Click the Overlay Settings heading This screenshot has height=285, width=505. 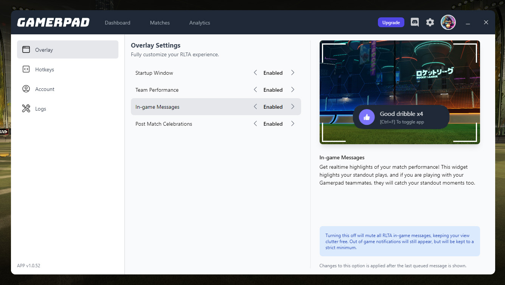point(155,45)
